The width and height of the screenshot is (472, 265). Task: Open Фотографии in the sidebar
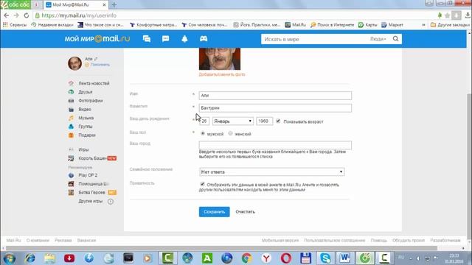(x=91, y=101)
